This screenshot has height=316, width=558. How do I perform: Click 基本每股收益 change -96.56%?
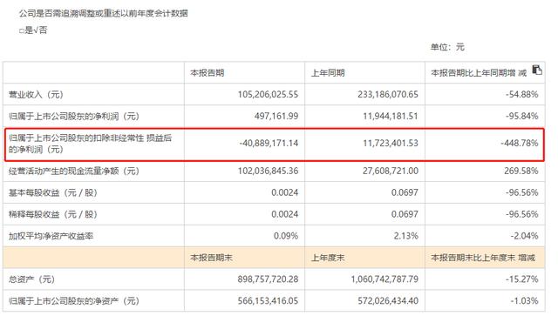coord(521,192)
